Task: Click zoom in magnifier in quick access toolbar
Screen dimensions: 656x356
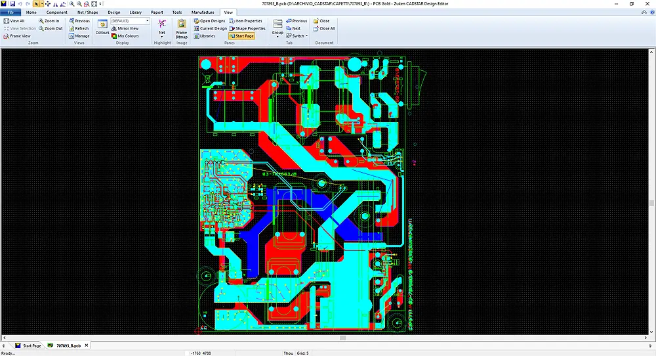Action: coord(72,4)
